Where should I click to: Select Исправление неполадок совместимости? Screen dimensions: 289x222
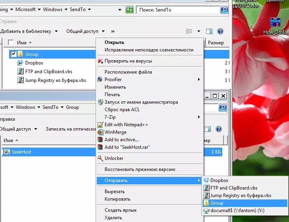[x=149, y=50]
